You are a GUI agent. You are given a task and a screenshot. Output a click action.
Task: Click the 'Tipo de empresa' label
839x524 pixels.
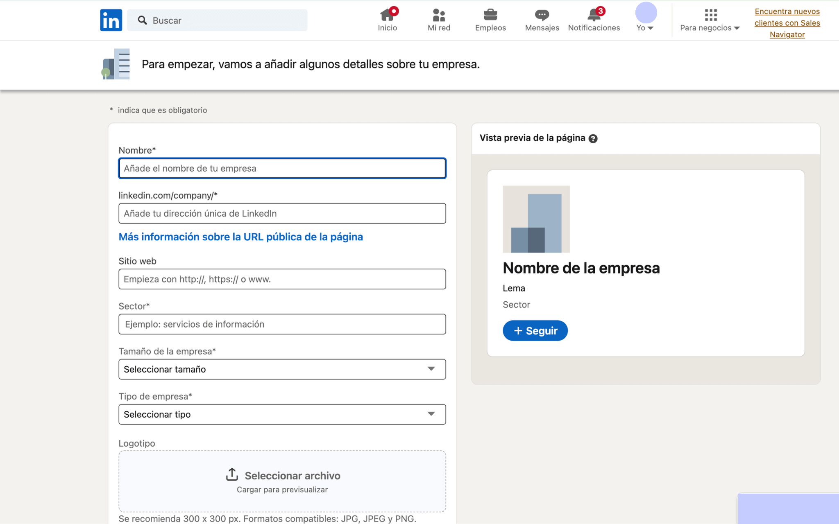click(155, 396)
